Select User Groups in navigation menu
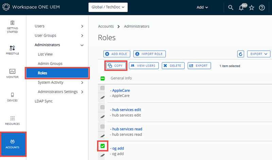This screenshot has width=272, height=160. pyautogui.click(x=45, y=35)
